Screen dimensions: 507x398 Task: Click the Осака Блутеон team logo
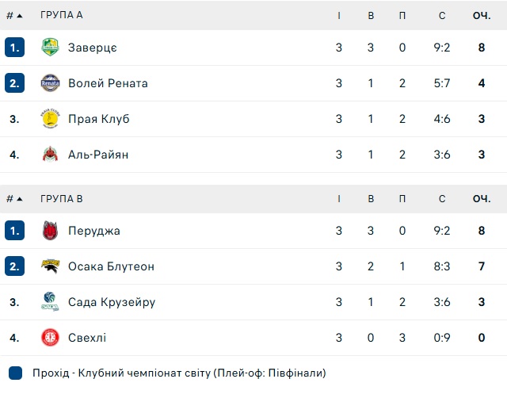pos(50,266)
